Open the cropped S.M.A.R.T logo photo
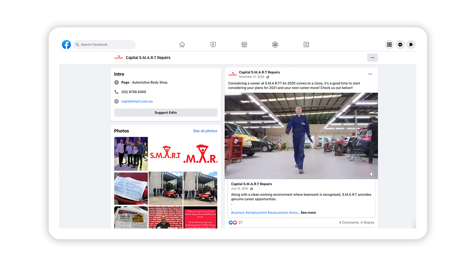Screen dimensions: 475x267 coord(200,154)
